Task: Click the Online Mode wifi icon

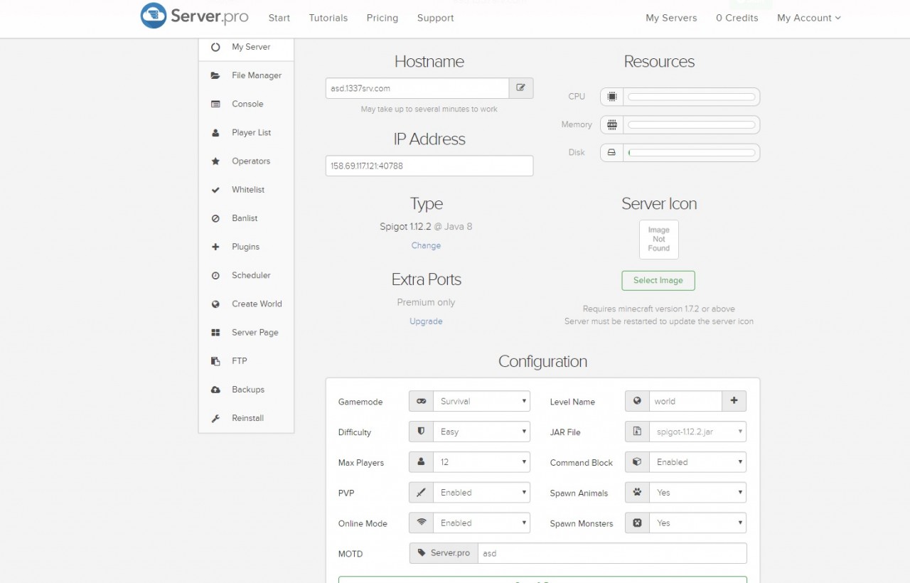Action: point(421,523)
